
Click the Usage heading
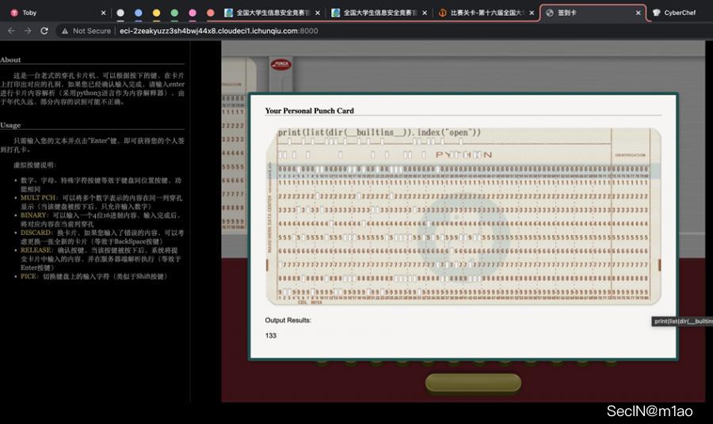click(x=10, y=125)
